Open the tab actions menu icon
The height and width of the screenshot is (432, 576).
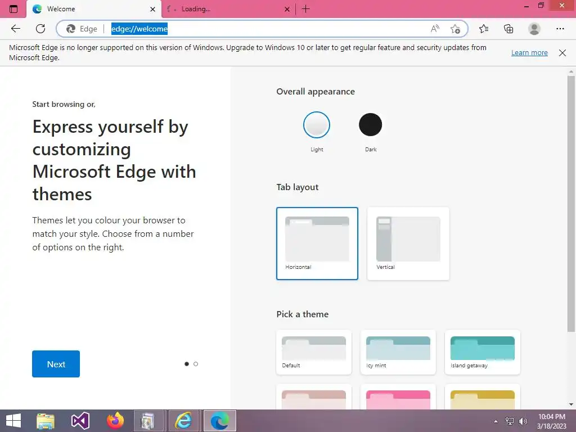tap(13, 9)
